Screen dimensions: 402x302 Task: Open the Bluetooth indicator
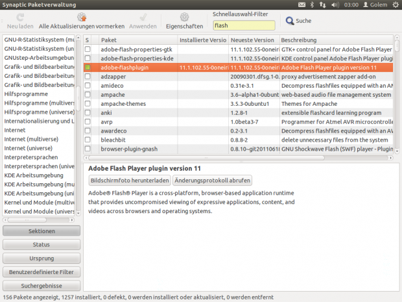(312, 5)
